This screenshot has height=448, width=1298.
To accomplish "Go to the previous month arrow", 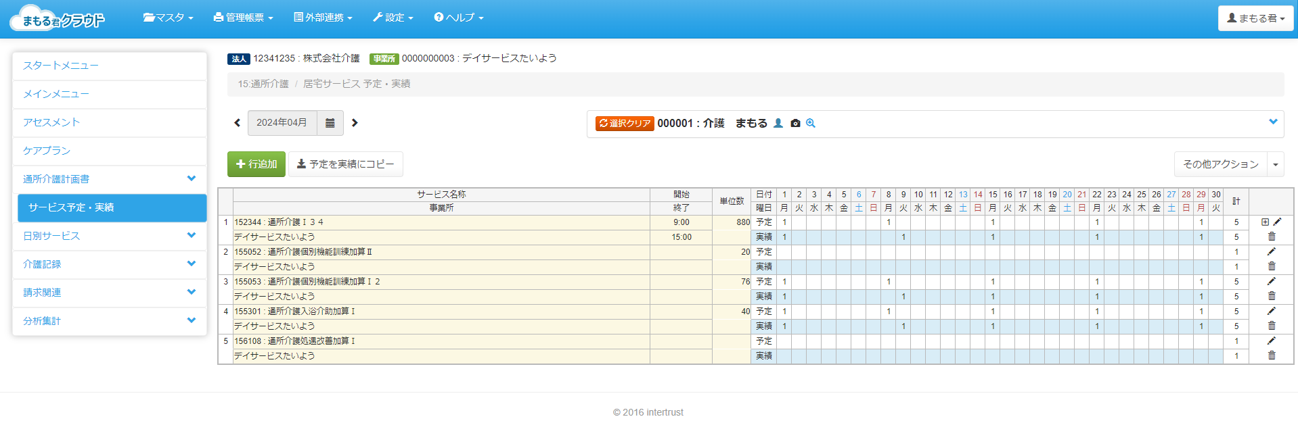I will [x=237, y=123].
